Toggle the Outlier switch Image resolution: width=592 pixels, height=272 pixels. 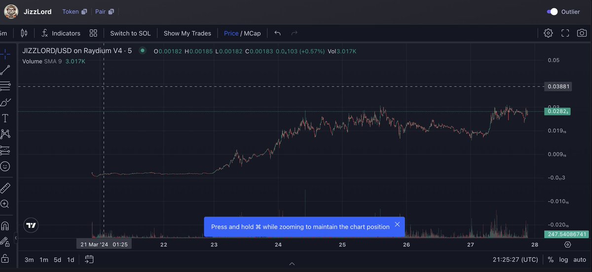[552, 11]
